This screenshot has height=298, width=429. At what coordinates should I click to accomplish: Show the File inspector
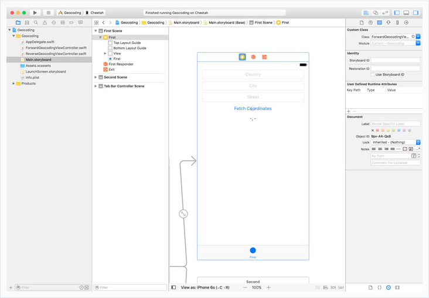tap(362, 22)
